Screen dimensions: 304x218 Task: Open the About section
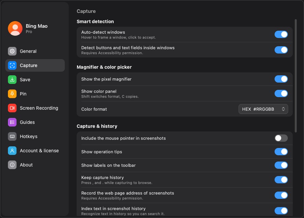point(35,165)
